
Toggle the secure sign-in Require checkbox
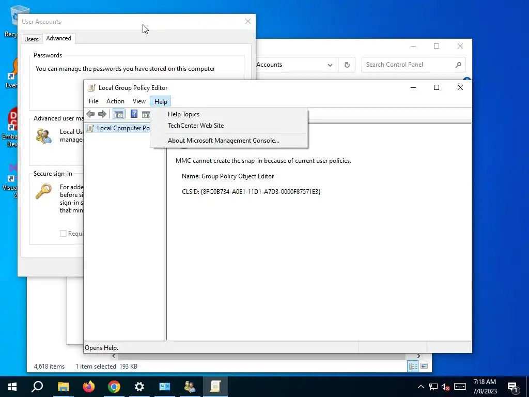[63, 233]
